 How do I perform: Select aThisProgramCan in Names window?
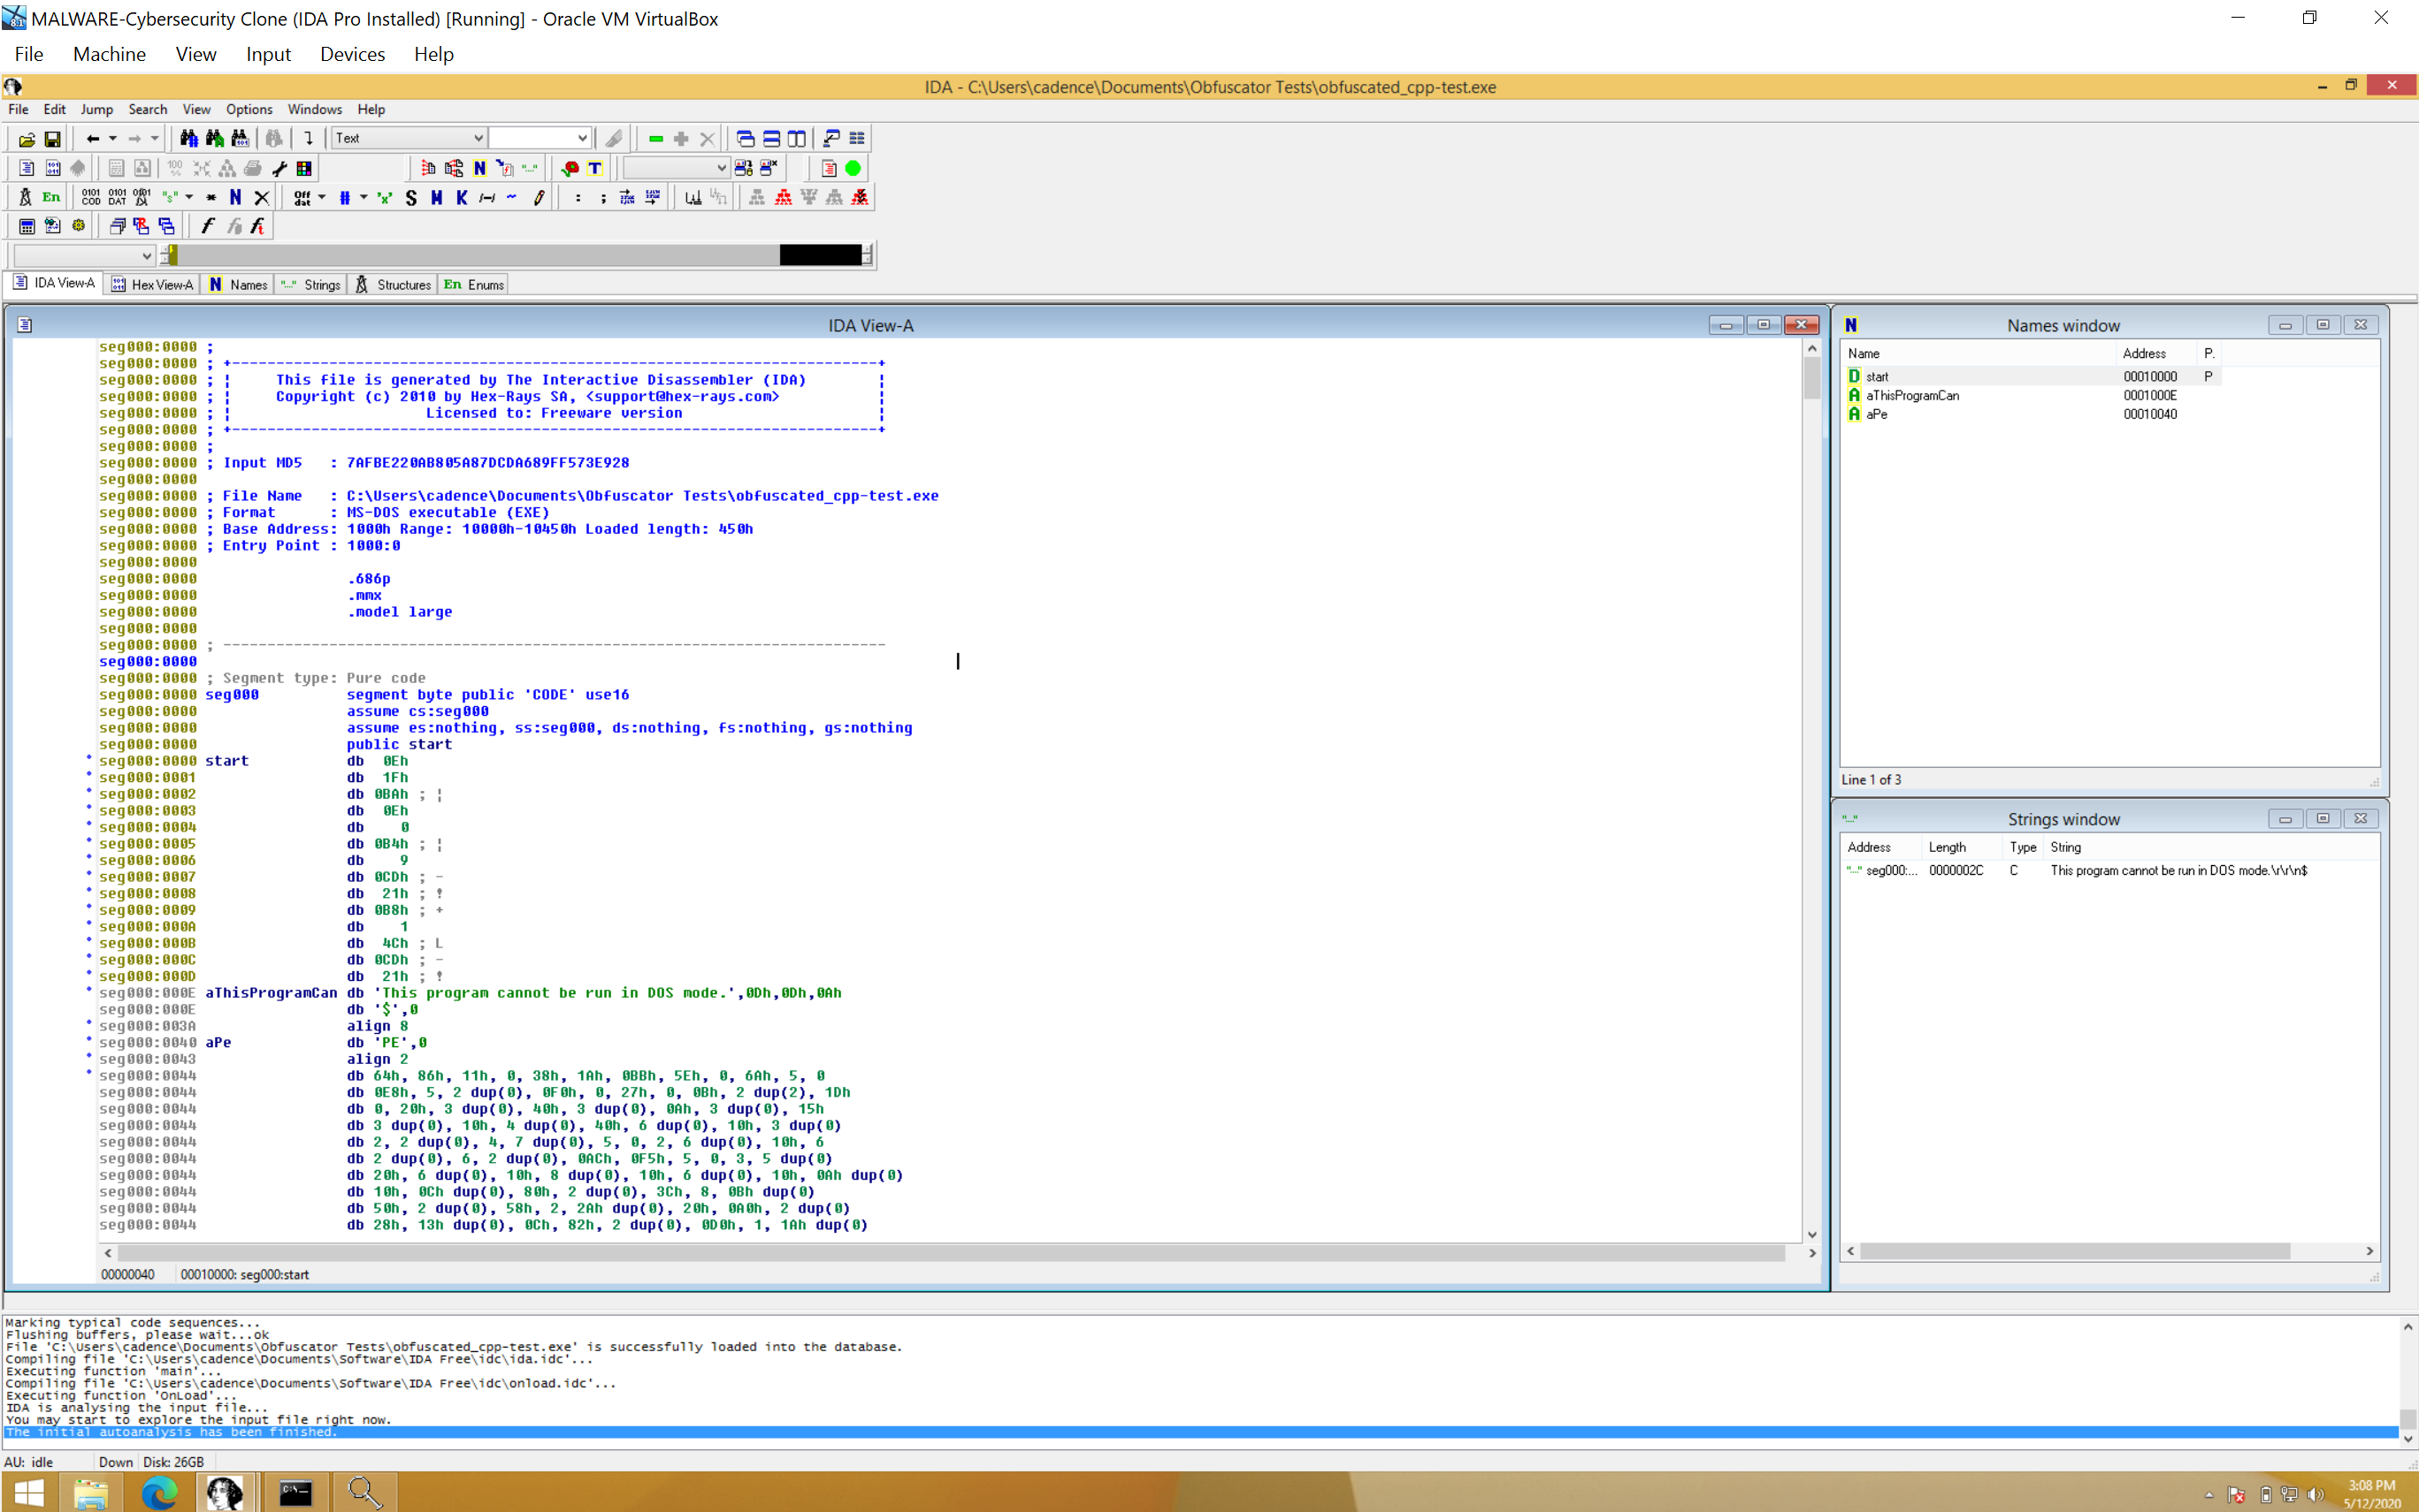(x=1911, y=395)
